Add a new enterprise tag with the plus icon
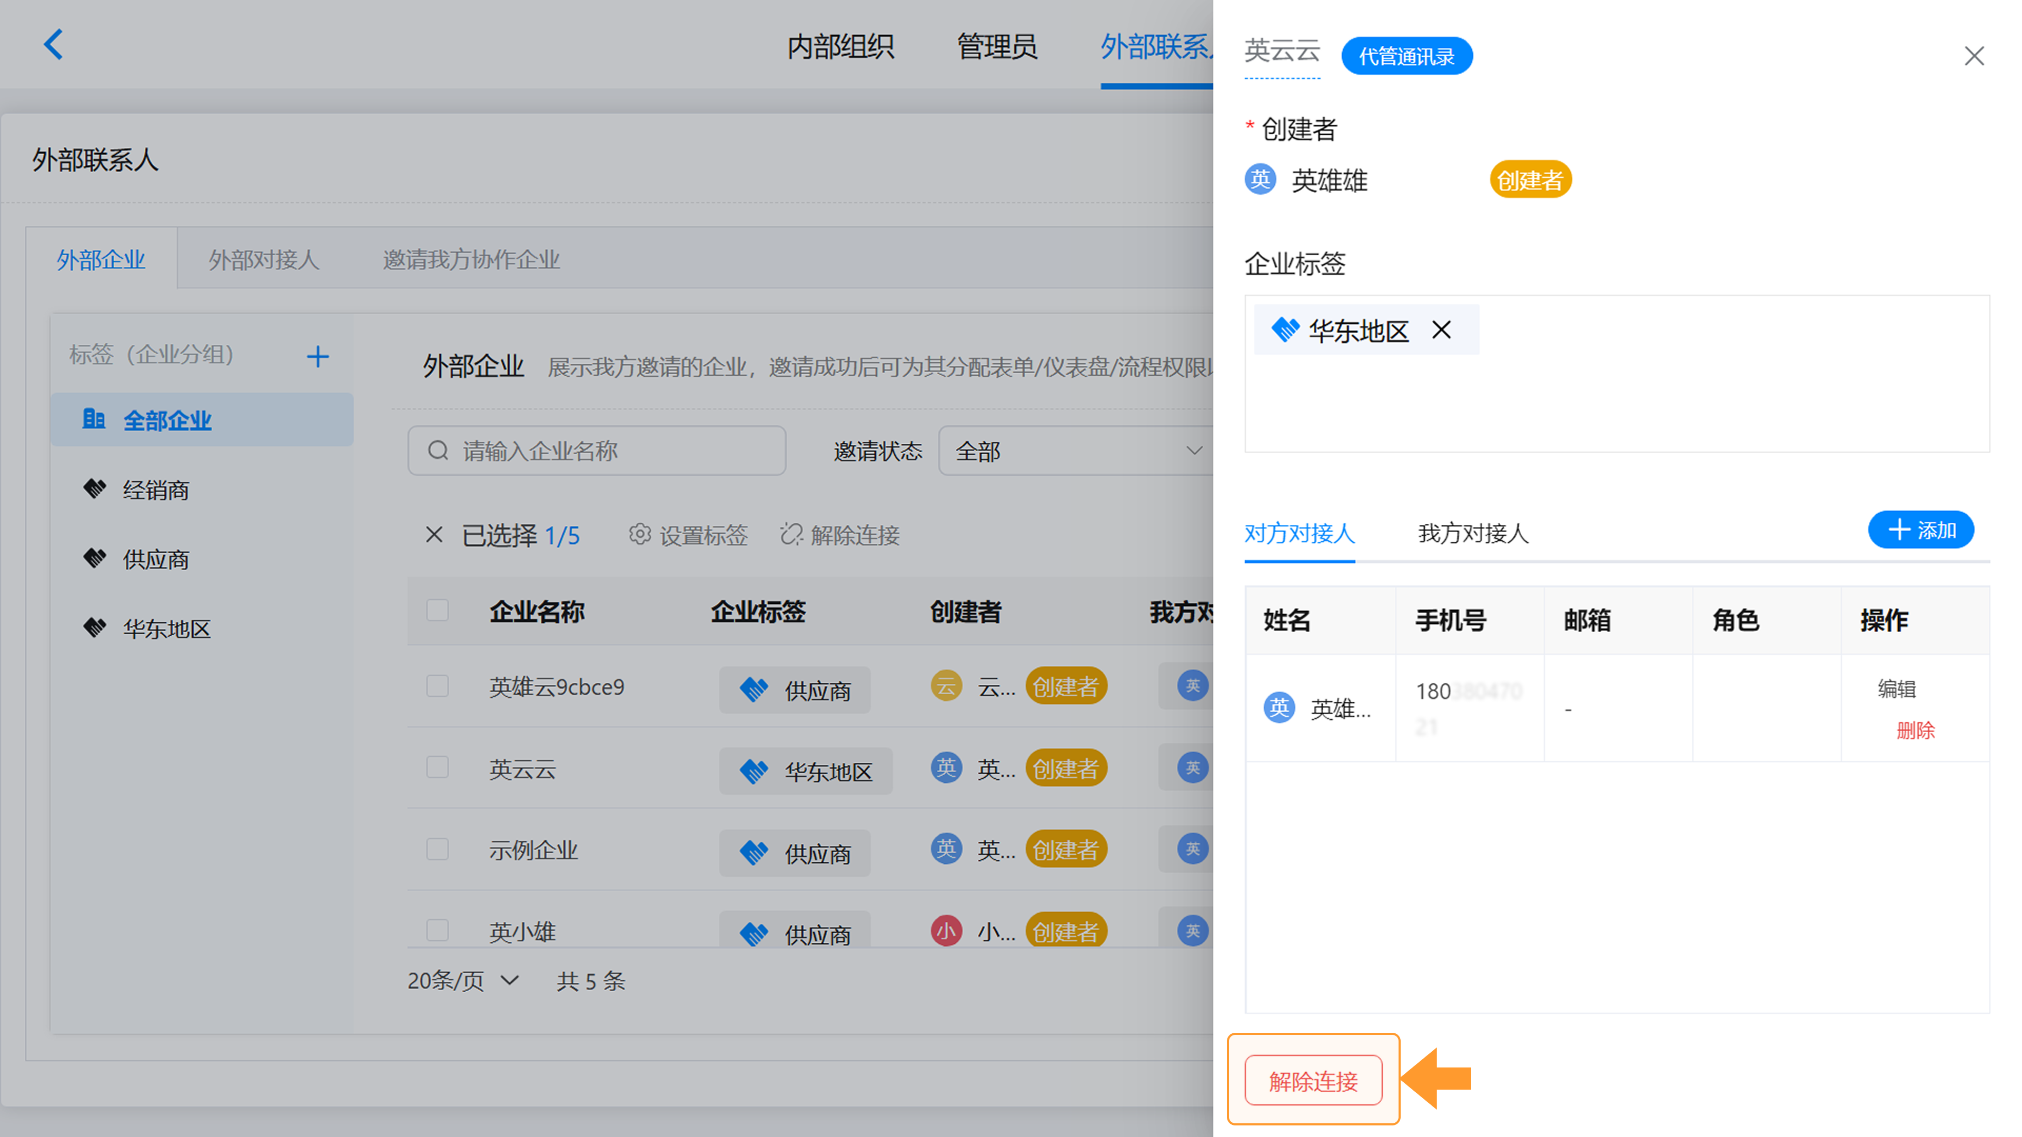2022x1137 pixels. point(317,356)
